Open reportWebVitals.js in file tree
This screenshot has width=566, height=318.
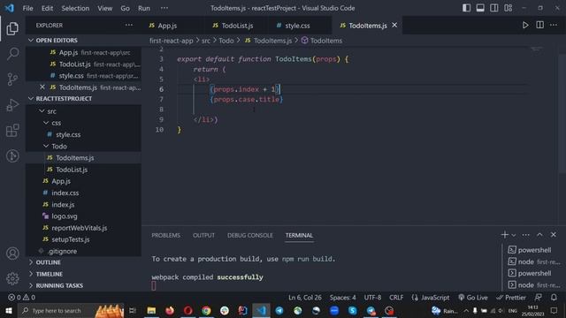(x=79, y=228)
